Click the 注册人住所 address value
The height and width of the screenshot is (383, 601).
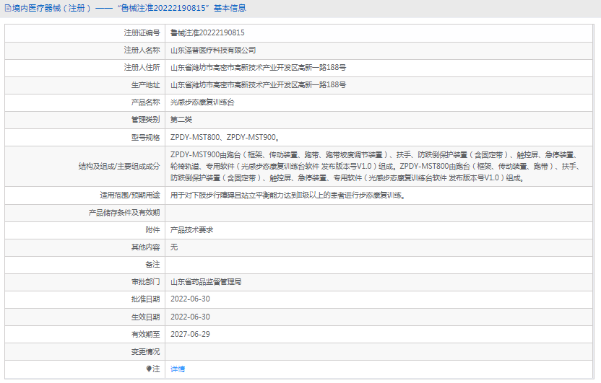click(x=258, y=67)
